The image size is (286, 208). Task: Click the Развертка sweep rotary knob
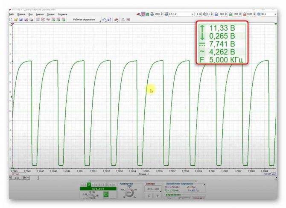pos(129,193)
